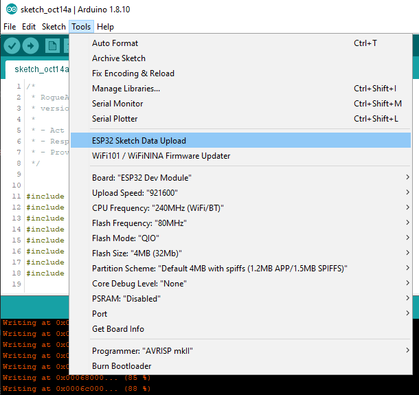Click line number 11 in editor gutter
The image size is (419, 395).
click(x=16, y=196)
